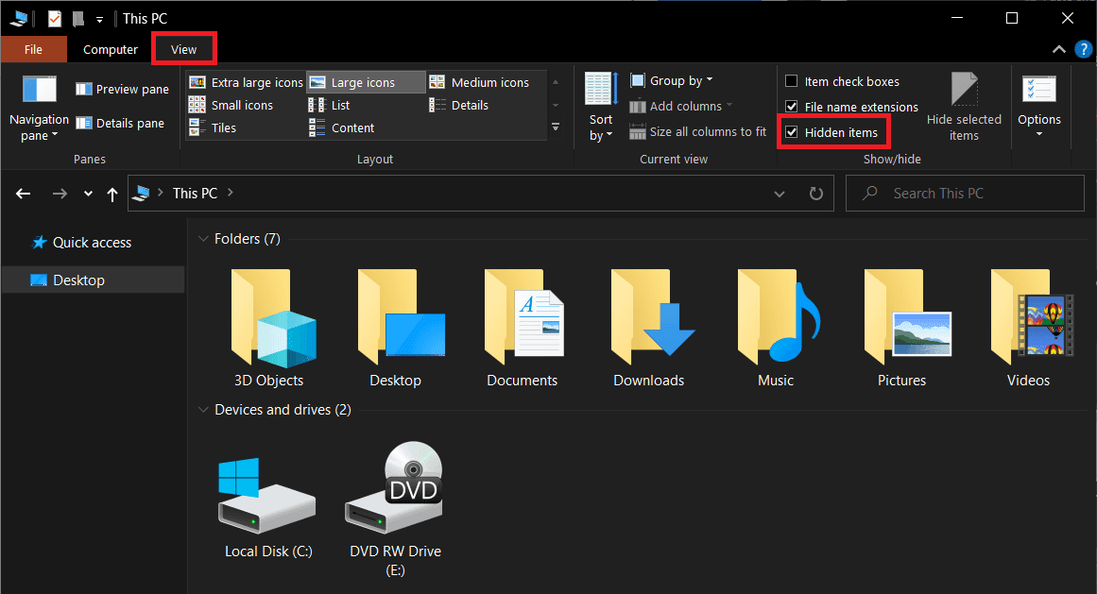This screenshot has width=1097, height=594.
Task: Refresh the This PC location
Action: tap(816, 194)
